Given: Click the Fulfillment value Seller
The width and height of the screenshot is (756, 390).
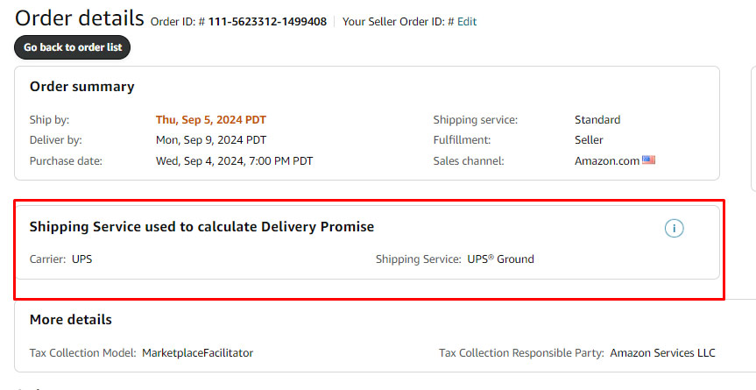Looking at the screenshot, I should pyautogui.click(x=589, y=140).
